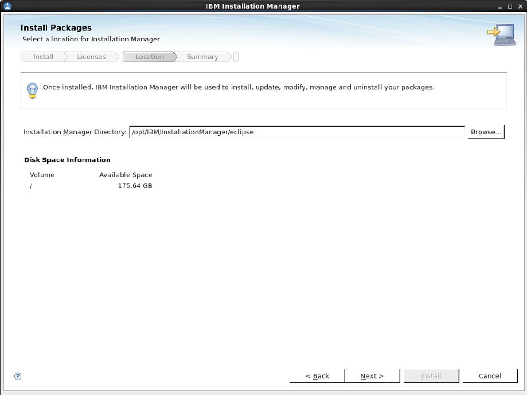527x395 pixels.
Task: Select the root volume slash entry
Action: click(30, 186)
